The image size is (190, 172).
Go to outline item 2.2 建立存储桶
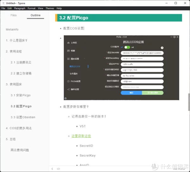coord(21,73)
